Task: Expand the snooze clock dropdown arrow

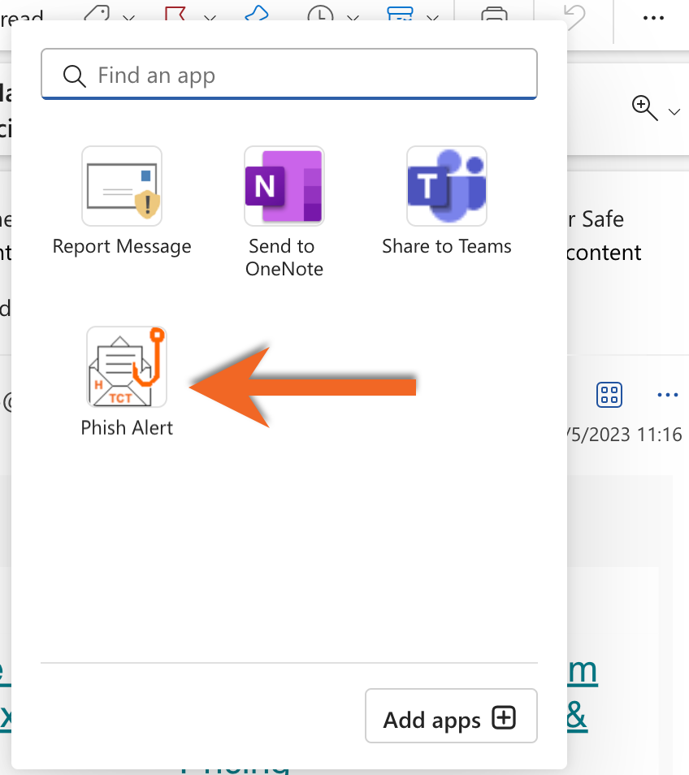Action: (x=353, y=18)
